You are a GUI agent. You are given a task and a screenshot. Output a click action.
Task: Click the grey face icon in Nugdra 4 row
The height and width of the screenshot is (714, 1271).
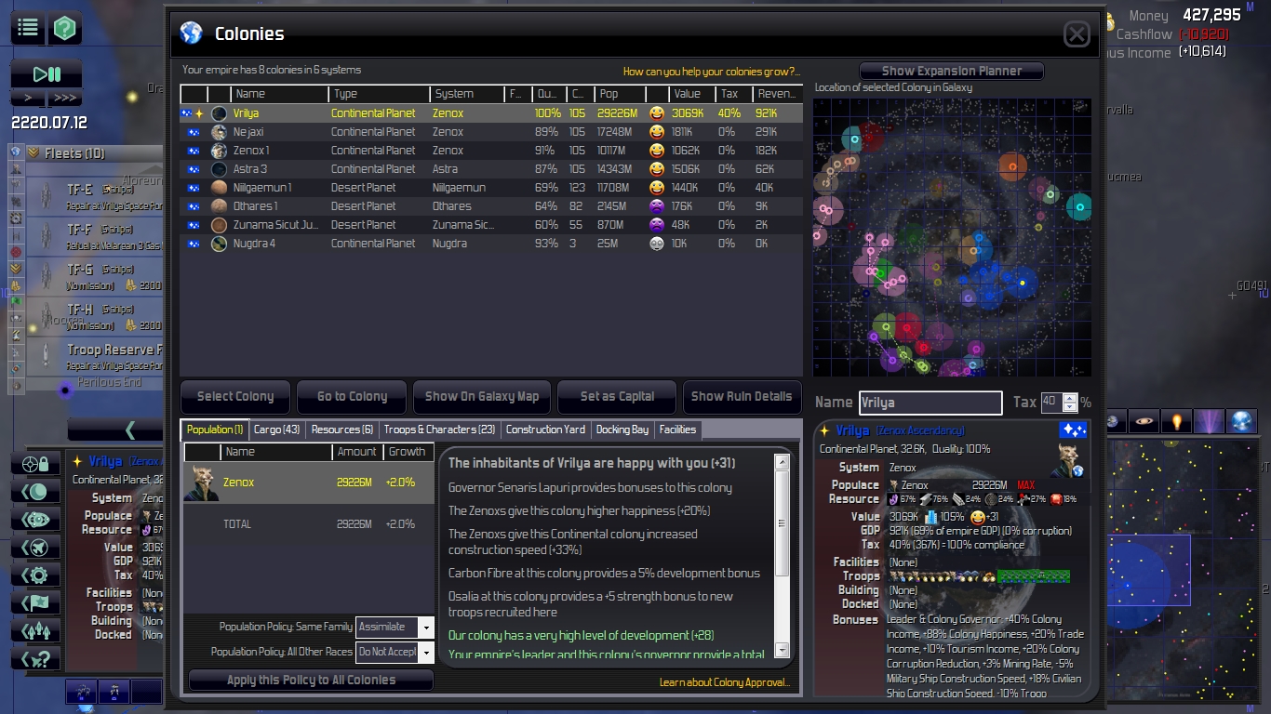657,244
